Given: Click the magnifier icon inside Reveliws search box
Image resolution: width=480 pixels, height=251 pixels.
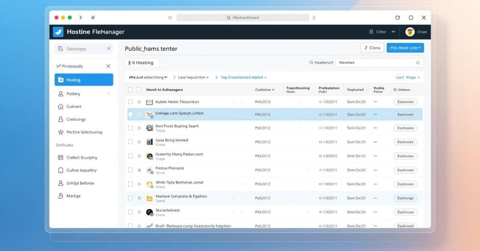Looking at the screenshot, I should click(x=418, y=63).
